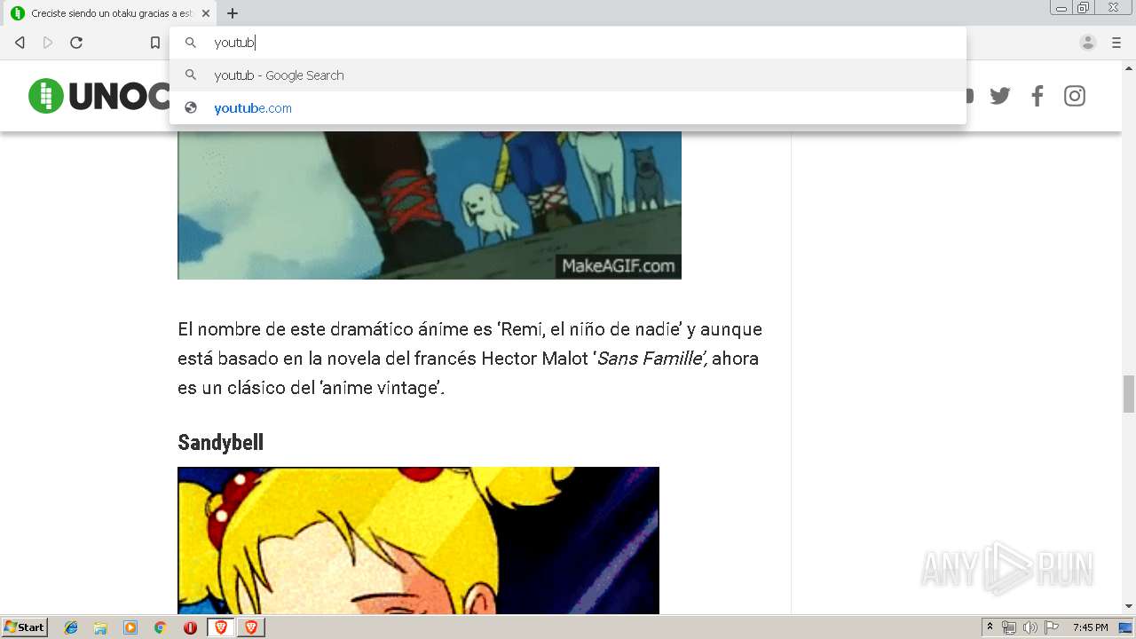Open the network tray icon

[1009, 627]
